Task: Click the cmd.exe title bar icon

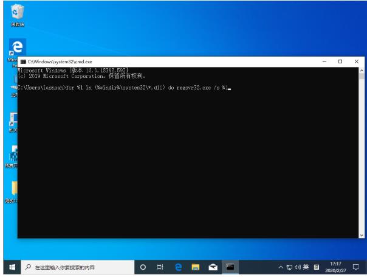Action: pos(23,61)
